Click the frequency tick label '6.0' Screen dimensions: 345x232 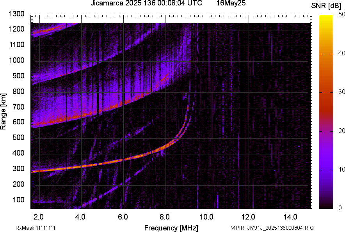tap(123, 217)
